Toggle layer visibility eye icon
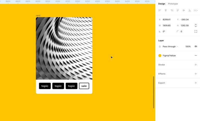This screenshot has width=200, height=121. 196,46
